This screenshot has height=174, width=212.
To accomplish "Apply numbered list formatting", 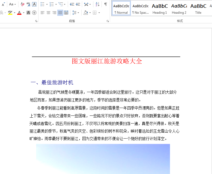I will tap(52, 4).
